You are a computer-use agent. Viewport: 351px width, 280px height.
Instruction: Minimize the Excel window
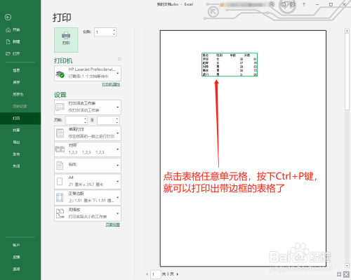point(317,4)
